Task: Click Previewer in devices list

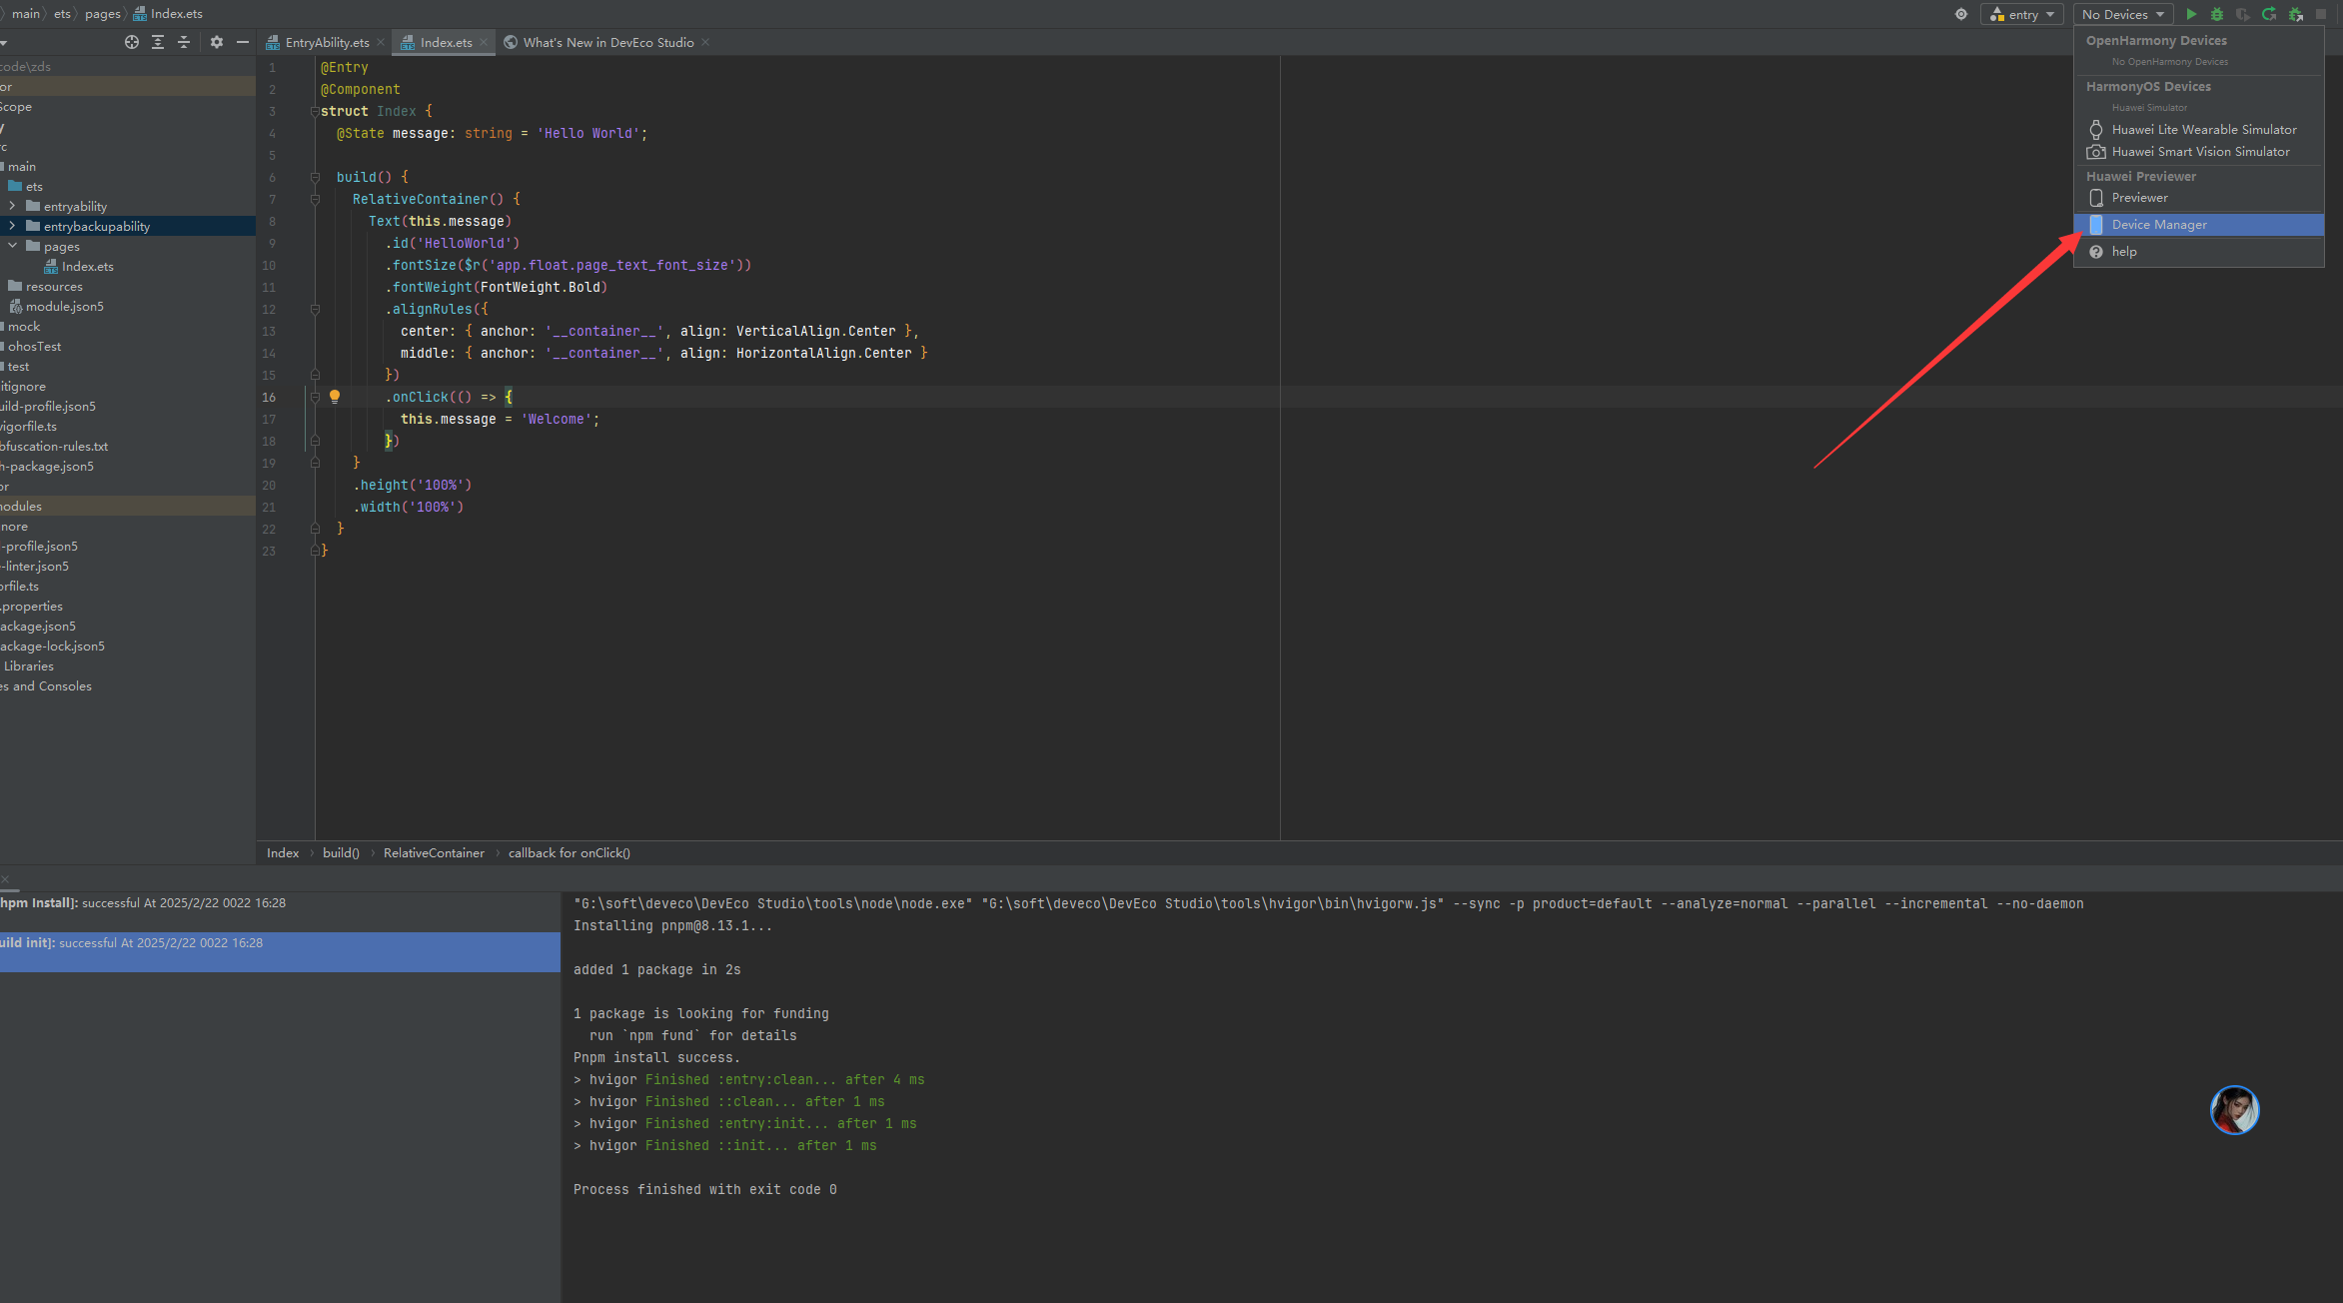Action: click(2139, 198)
